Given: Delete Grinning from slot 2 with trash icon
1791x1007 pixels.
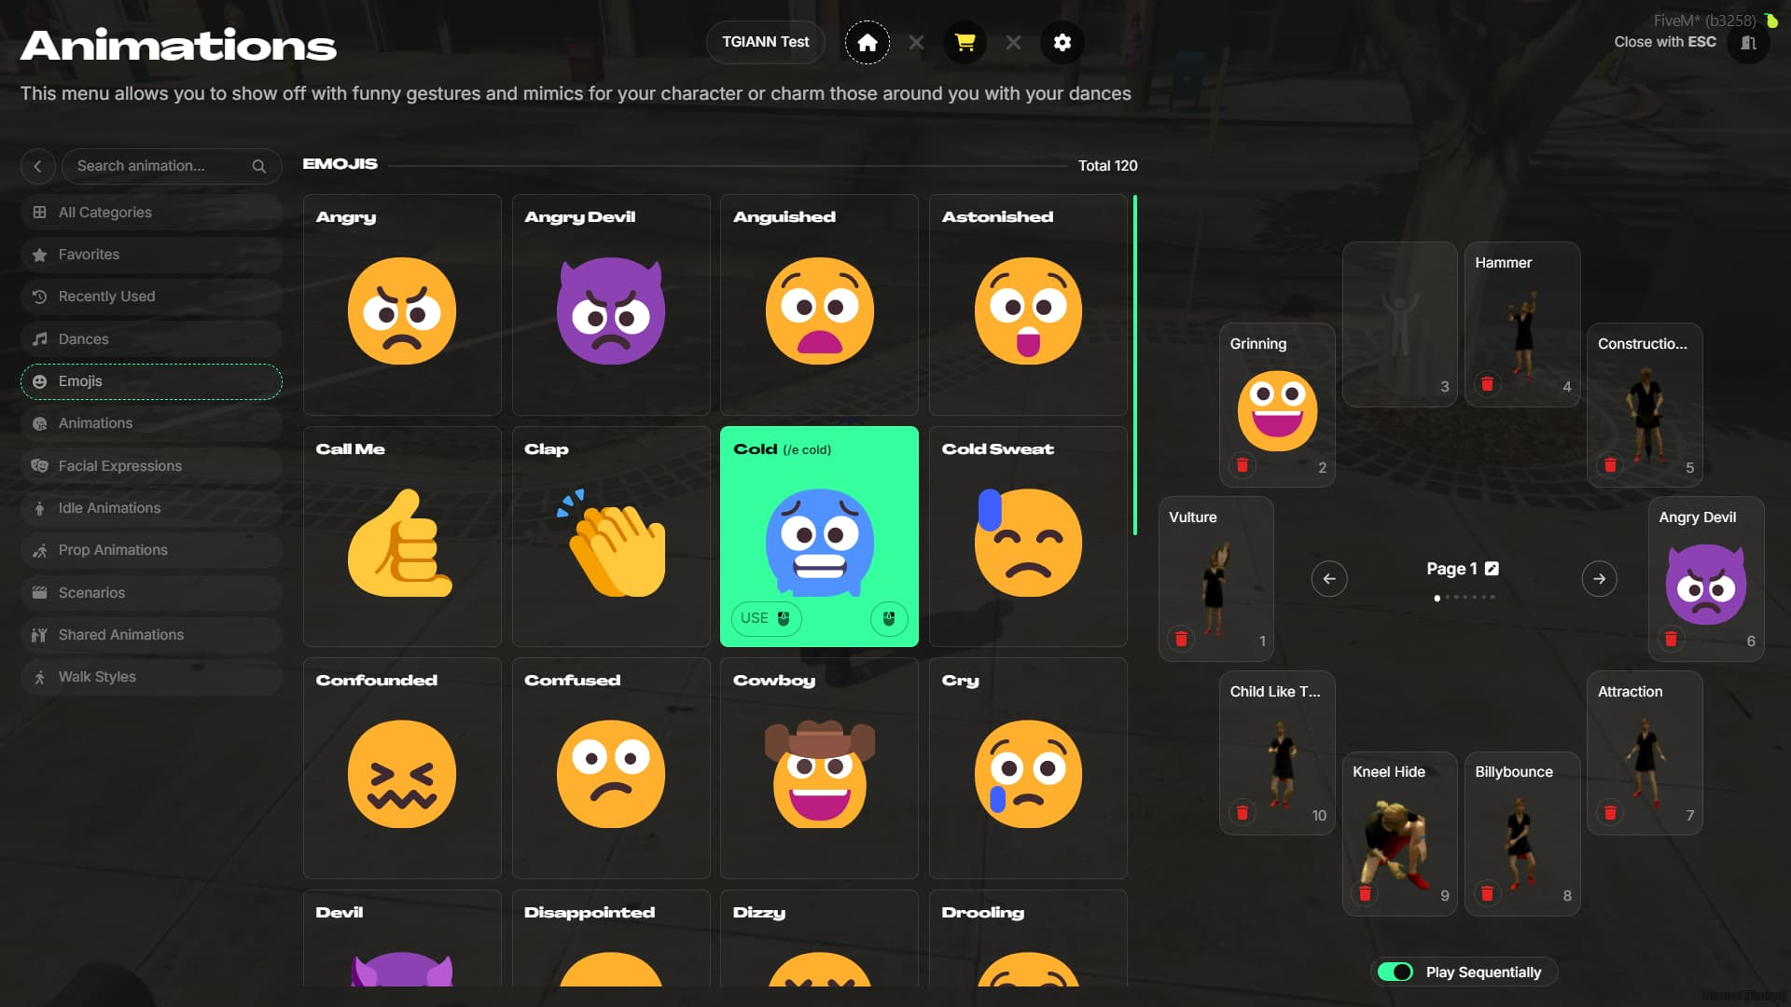Looking at the screenshot, I should coord(1243,465).
